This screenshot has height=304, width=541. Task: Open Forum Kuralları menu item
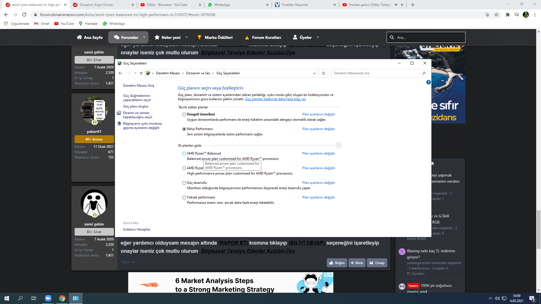pos(263,37)
